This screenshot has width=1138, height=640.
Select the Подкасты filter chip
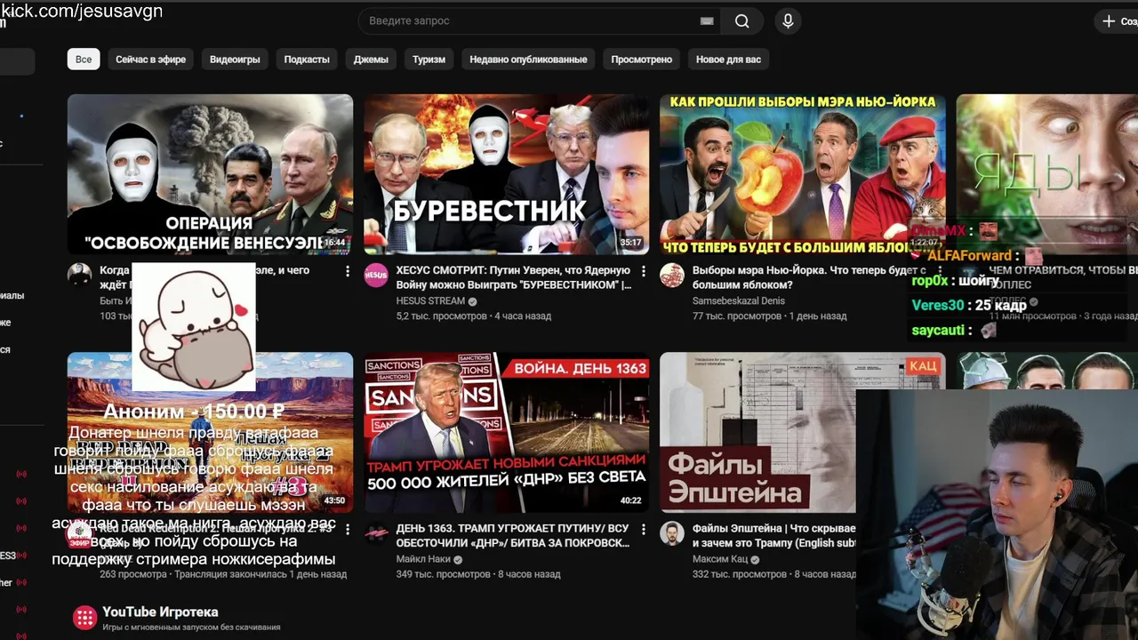pyautogui.click(x=307, y=60)
